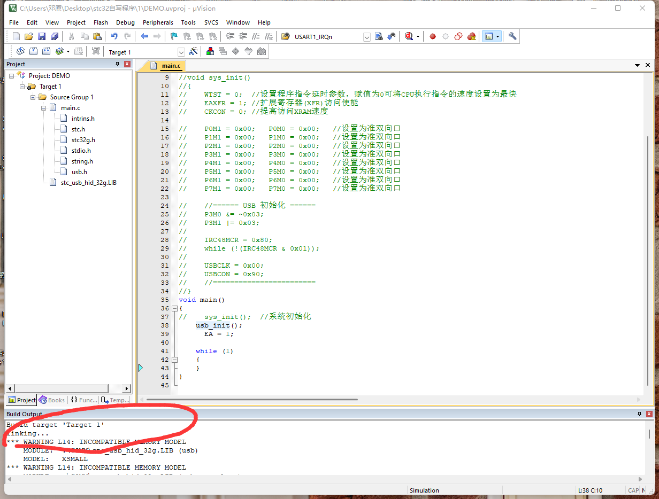Insert or remove breakpoint red dot

[433, 36]
